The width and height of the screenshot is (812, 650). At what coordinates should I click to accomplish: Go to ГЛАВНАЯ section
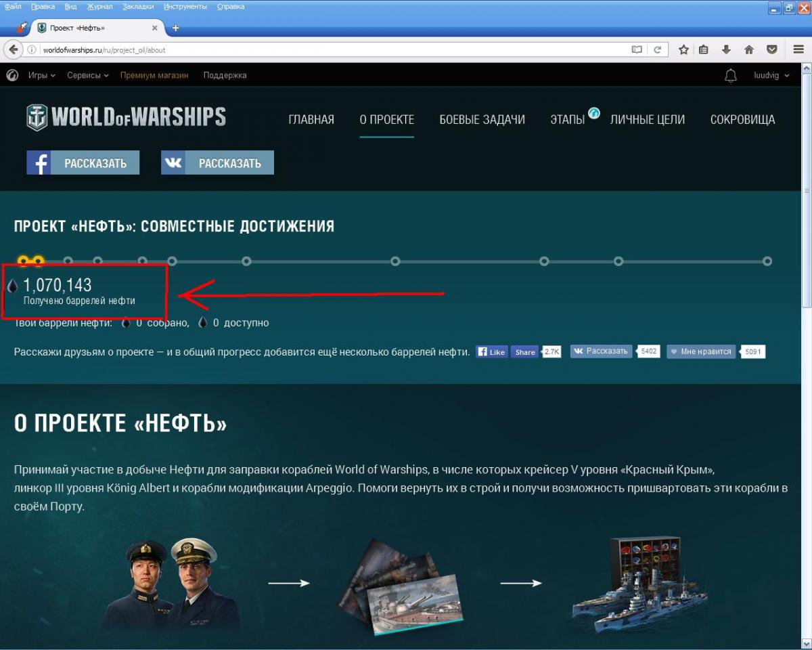pyautogui.click(x=311, y=120)
